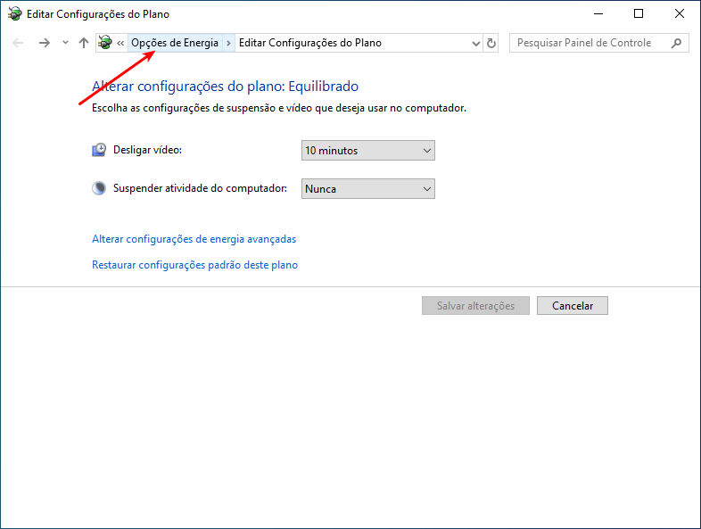This screenshot has height=529, width=701.
Task: Click the moon icon beside Suspender atividade
Action: (99, 188)
